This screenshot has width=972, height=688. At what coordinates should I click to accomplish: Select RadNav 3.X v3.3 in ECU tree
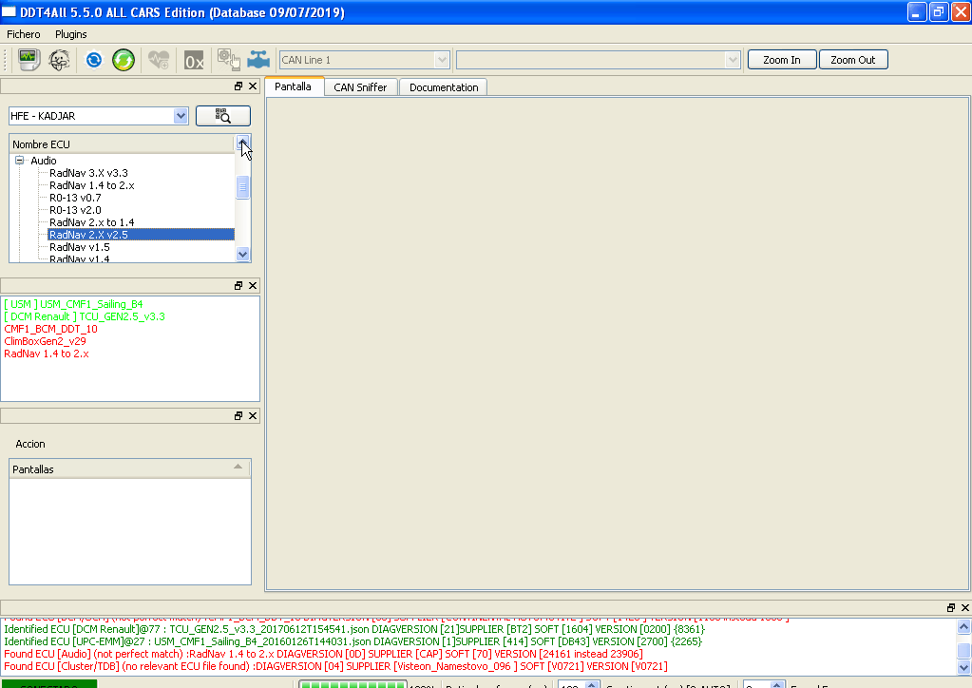pyautogui.click(x=88, y=173)
